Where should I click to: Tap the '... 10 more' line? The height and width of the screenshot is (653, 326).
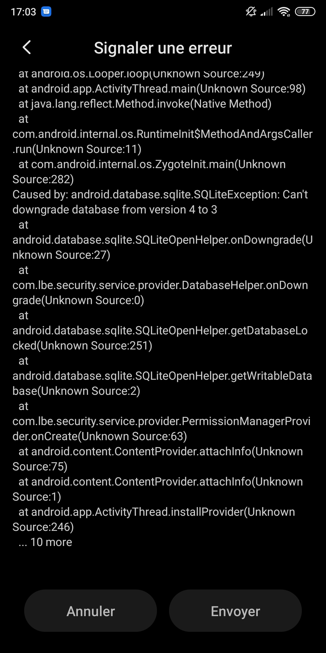pyautogui.click(x=45, y=542)
